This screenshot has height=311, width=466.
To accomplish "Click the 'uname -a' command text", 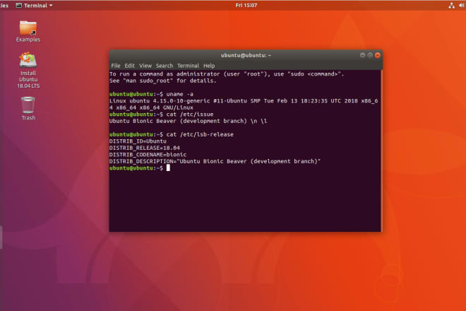I will coord(179,94).
